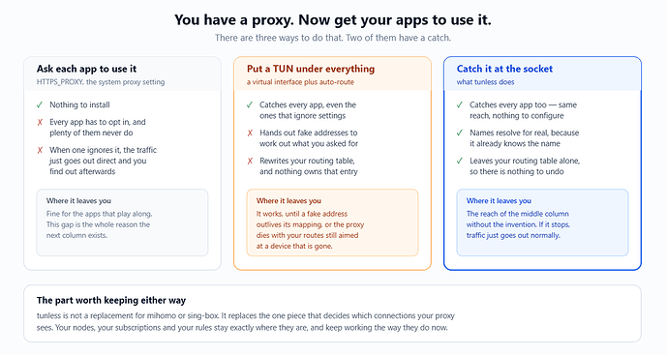Click green checkmark beside Catches every app, even the ones
The height and width of the screenshot is (355, 667).
250,104
